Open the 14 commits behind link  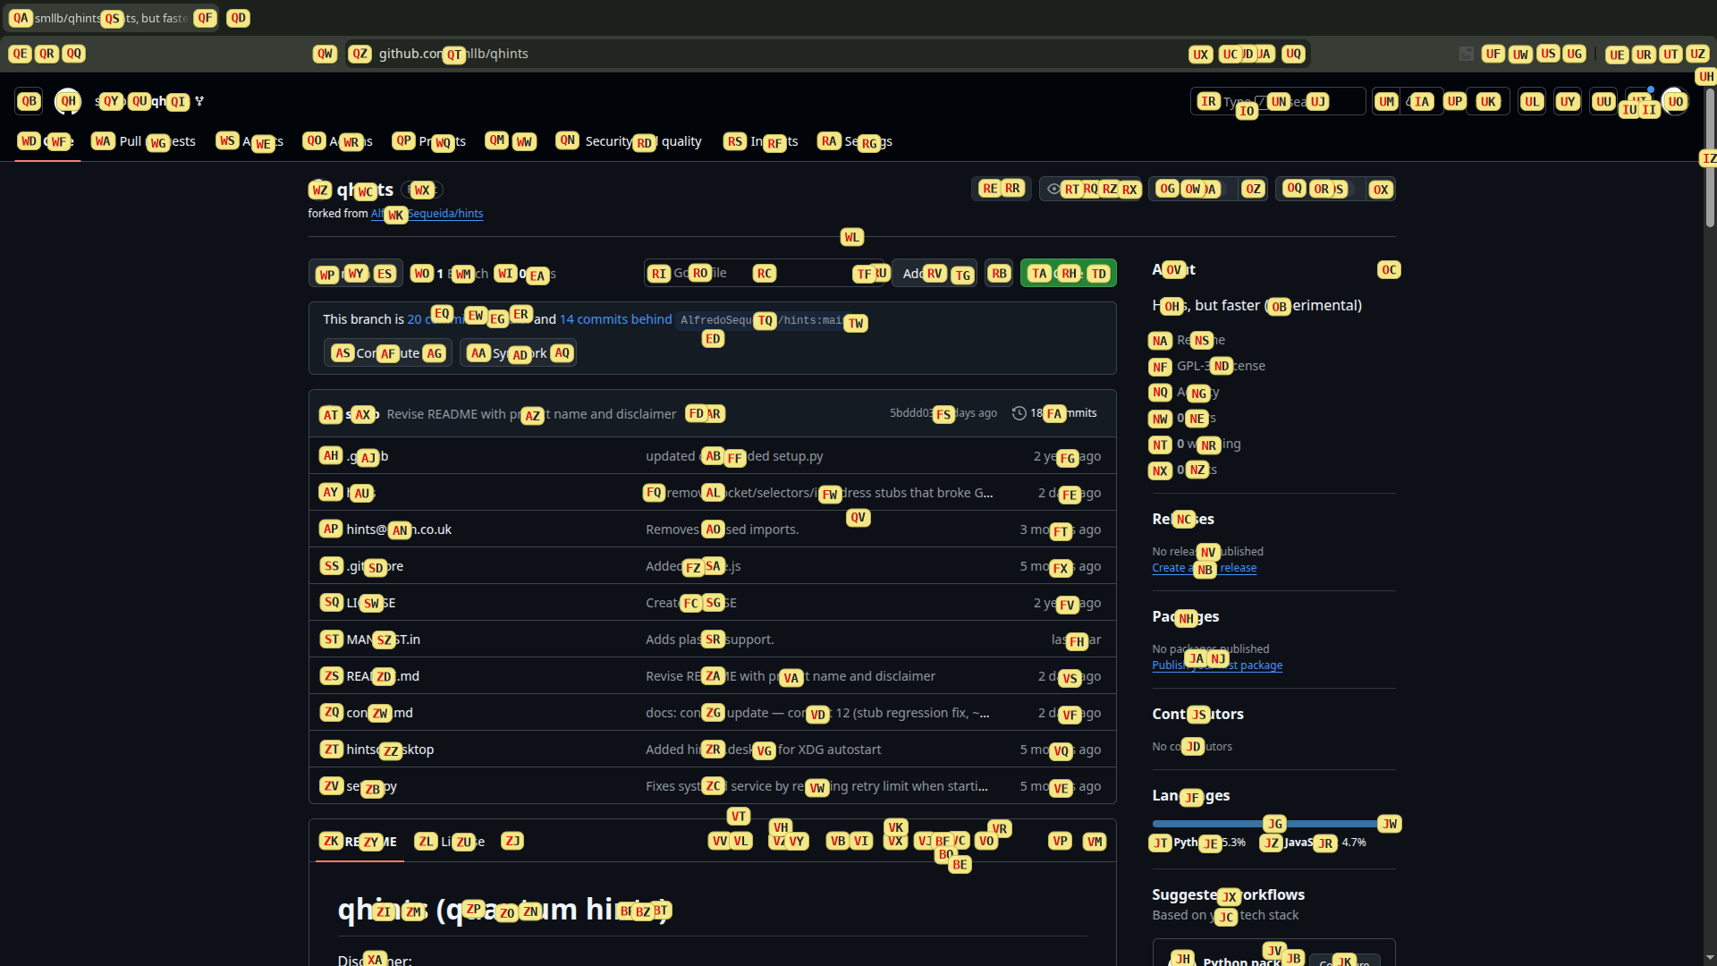tap(615, 319)
